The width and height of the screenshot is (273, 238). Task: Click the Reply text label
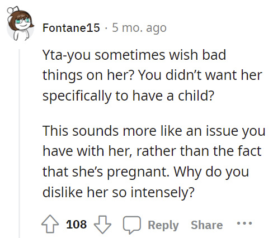coord(163,225)
